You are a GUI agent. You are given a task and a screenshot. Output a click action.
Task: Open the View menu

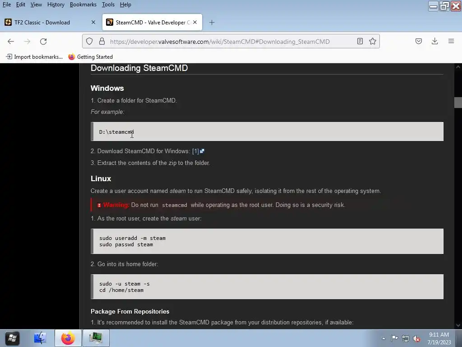coord(36,5)
